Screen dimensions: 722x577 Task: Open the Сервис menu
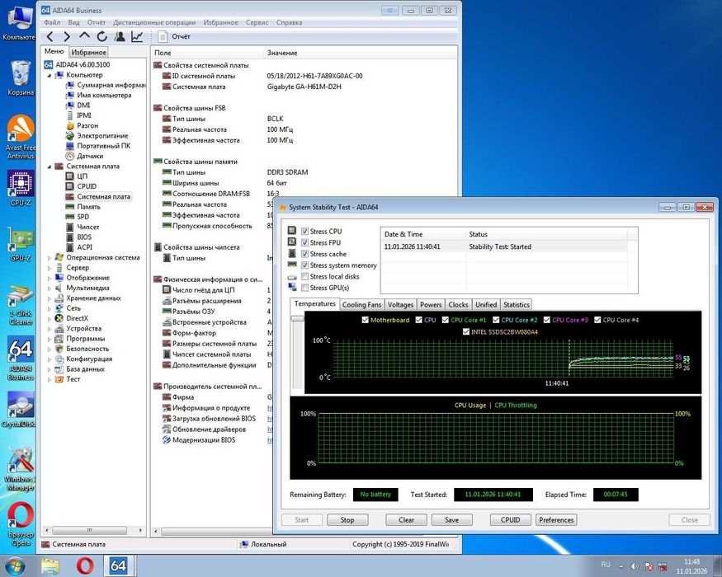tap(257, 22)
